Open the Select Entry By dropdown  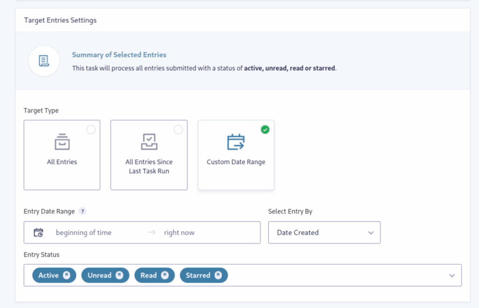pyautogui.click(x=324, y=232)
